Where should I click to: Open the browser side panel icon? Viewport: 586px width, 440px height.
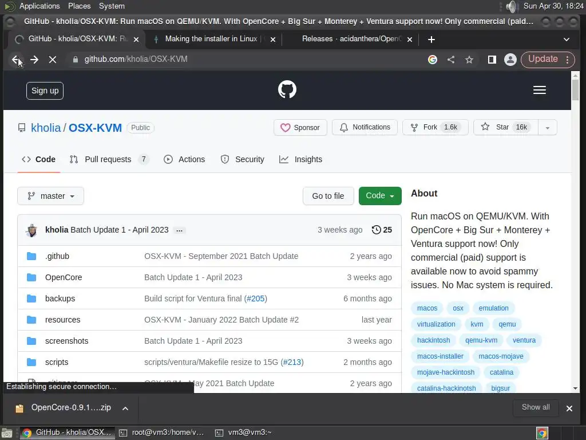pos(492,60)
